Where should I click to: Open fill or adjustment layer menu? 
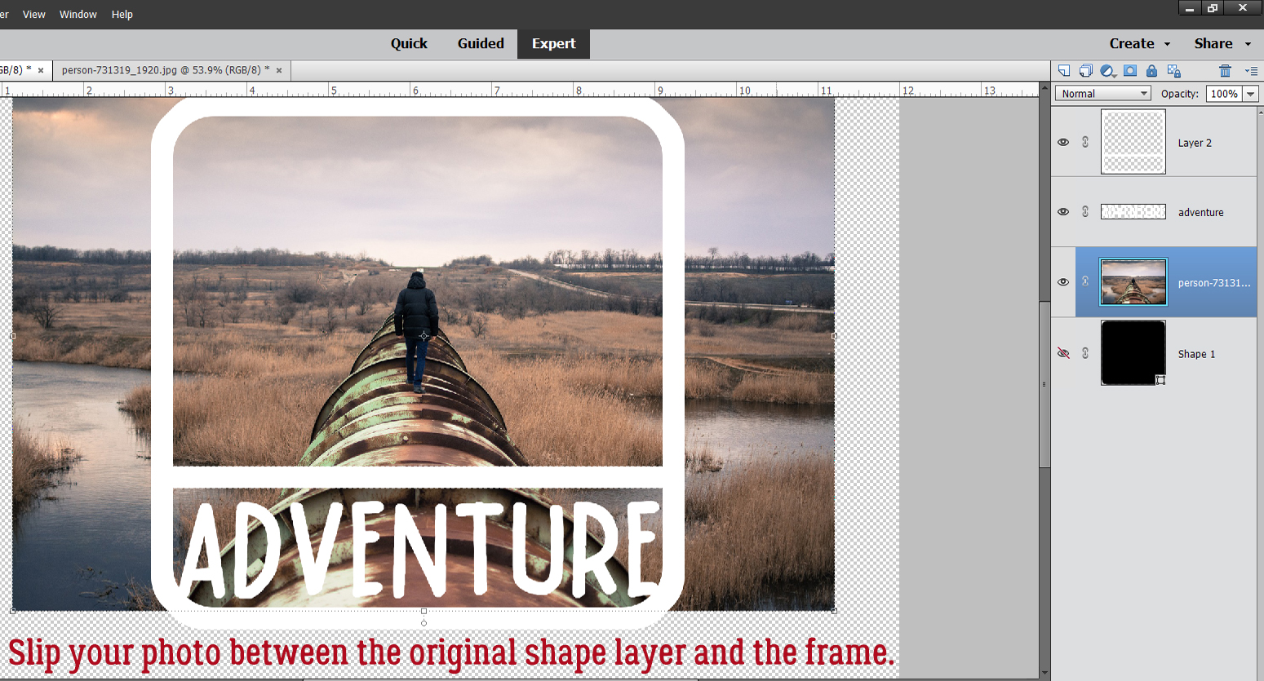(x=1107, y=71)
